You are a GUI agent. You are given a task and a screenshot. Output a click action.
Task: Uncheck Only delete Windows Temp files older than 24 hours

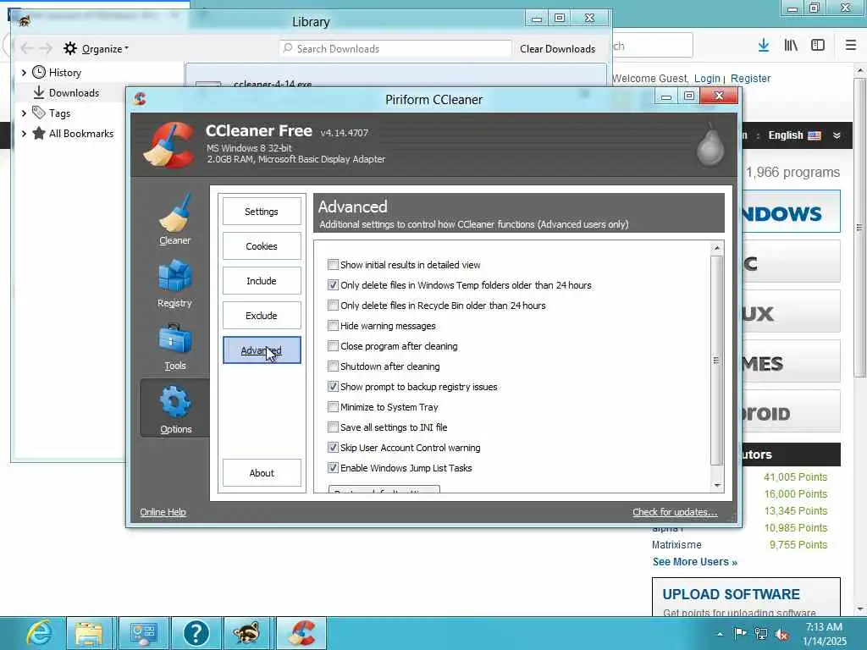[x=333, y=285]
